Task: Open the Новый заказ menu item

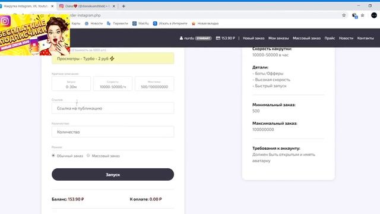Action: pyautogui.click(x=254, y=38)
